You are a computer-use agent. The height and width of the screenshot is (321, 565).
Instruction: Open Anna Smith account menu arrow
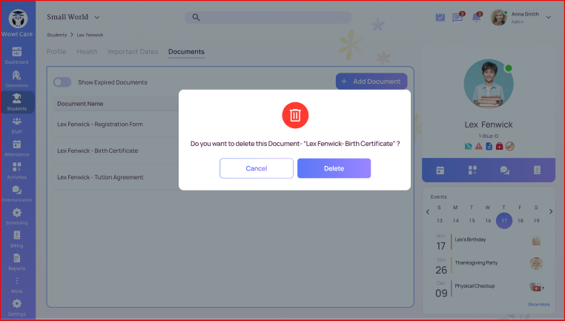(x=549, y=16)
